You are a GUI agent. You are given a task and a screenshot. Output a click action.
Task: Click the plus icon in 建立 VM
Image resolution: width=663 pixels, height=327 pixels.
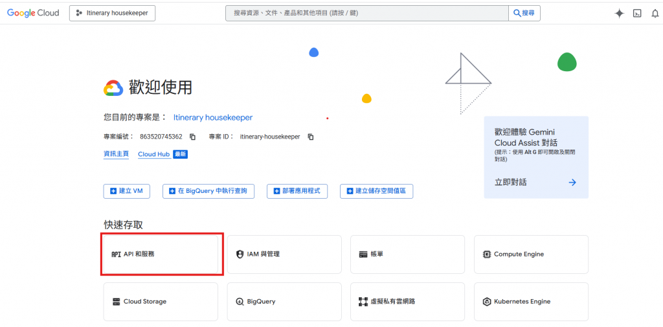pyautogui.click(x=113, y=191)
